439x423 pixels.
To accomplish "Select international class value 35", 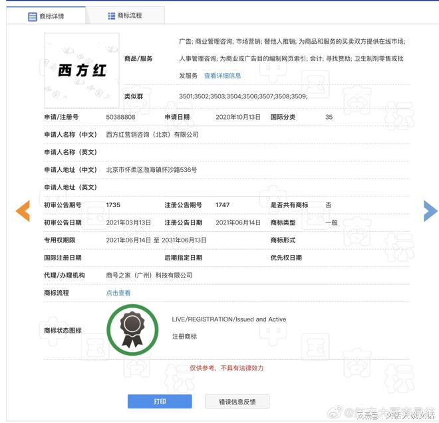I will 329,117.
